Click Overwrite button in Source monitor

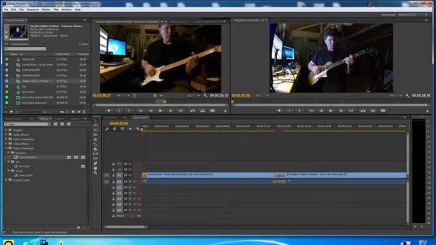(x=203, y=111)
